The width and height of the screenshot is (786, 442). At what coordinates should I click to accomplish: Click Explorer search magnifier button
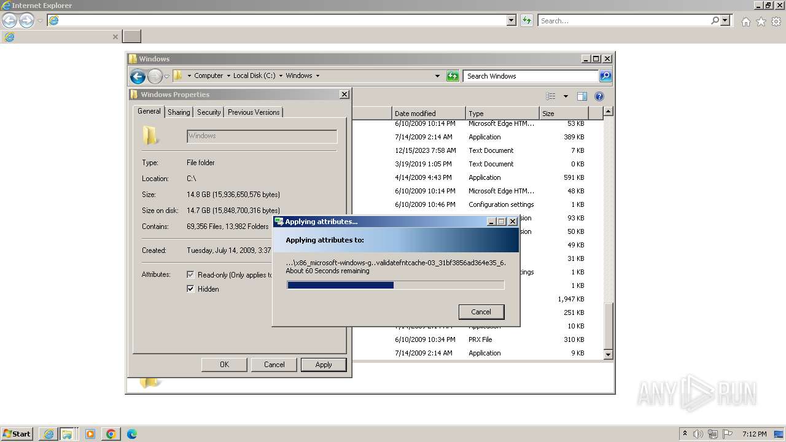605,76
